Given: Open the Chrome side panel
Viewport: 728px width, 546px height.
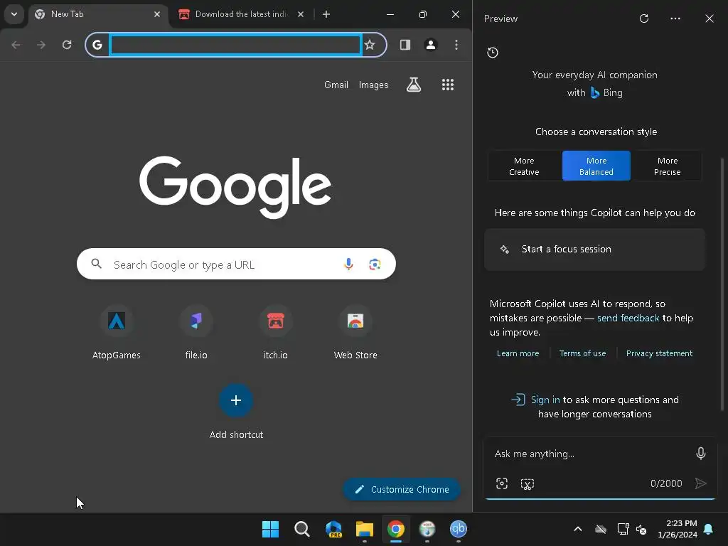Looking at the screenshot, I should (405, 45).
